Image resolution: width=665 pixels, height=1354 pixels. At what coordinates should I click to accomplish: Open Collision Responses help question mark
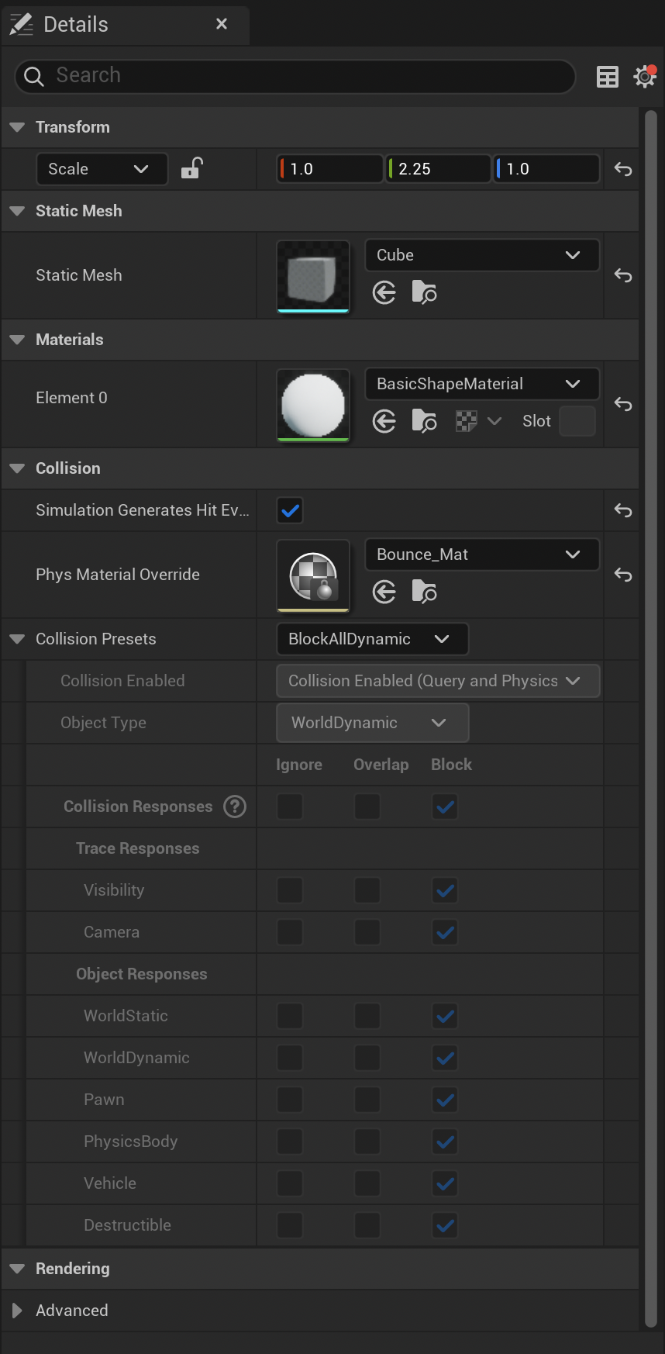click(x=235, y=807)
